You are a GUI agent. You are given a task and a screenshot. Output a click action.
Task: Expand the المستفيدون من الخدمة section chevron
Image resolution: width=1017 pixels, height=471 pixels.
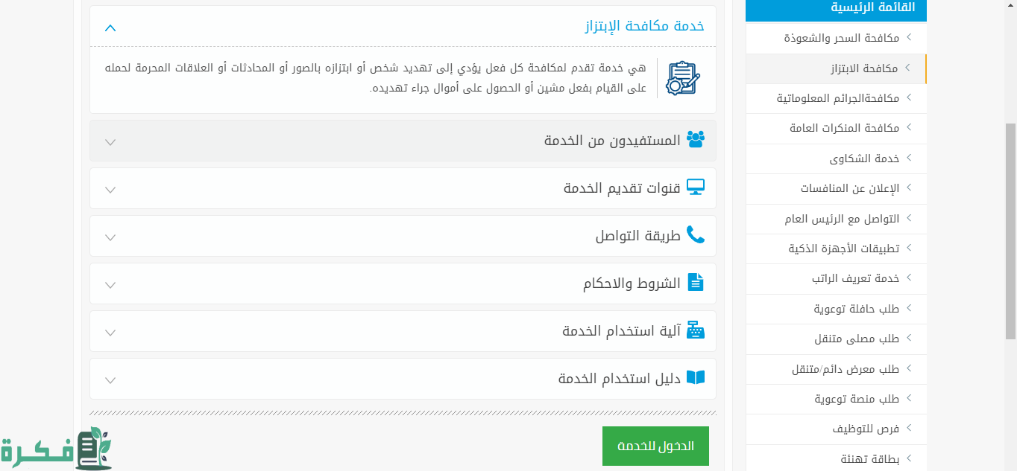pyautogui.click(x=110, y=142)
